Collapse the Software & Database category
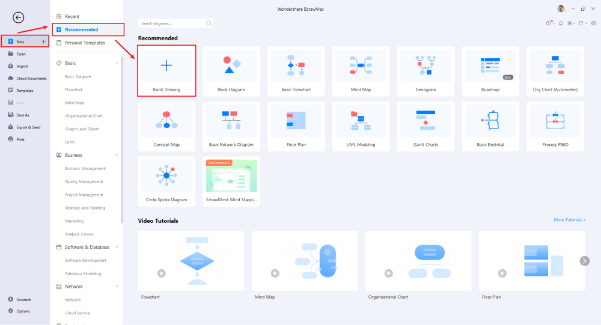The width and height of the screenshot is (601, 325). pyautogui.click(x=117, y=247)
